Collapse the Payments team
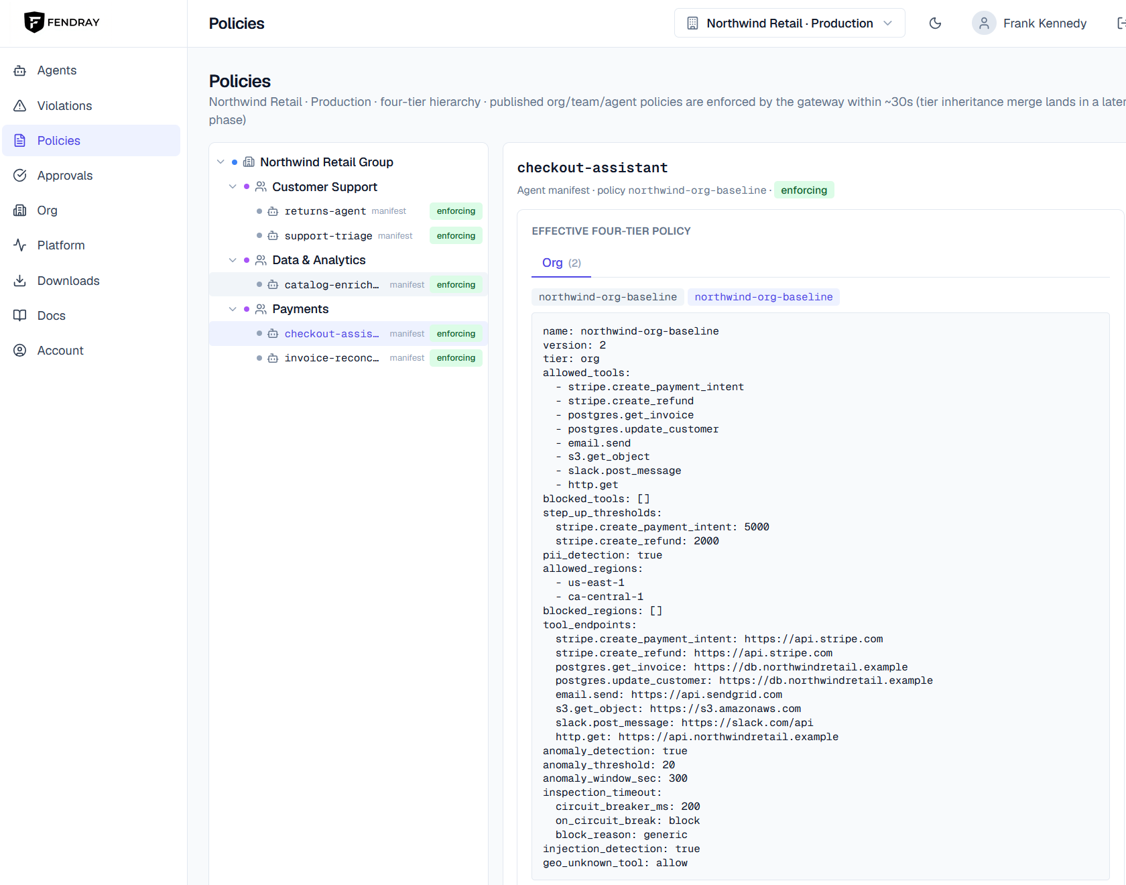The image size is (1126, 885). [233, 309]
